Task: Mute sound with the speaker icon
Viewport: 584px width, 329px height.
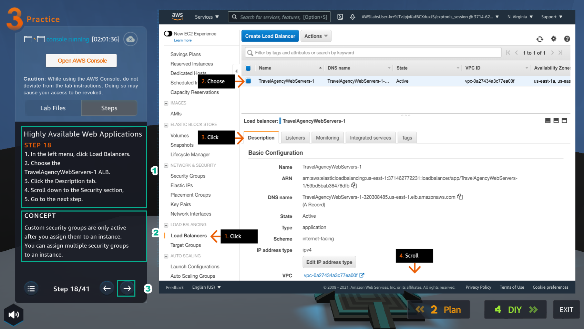Action: pos(14,315)
